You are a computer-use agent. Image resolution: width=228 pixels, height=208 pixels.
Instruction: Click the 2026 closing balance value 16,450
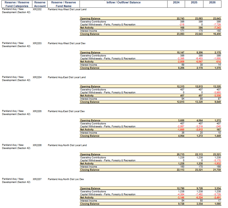click(217, 34)
